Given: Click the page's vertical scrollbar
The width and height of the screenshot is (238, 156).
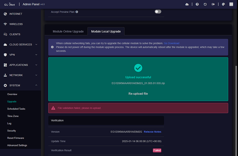Looking at the screenshot, I should 236,104.
